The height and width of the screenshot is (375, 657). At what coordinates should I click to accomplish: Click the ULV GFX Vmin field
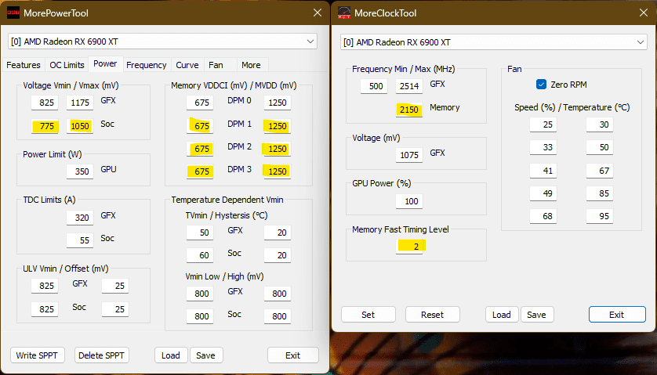pyautogui.click(x=45, y=286)
